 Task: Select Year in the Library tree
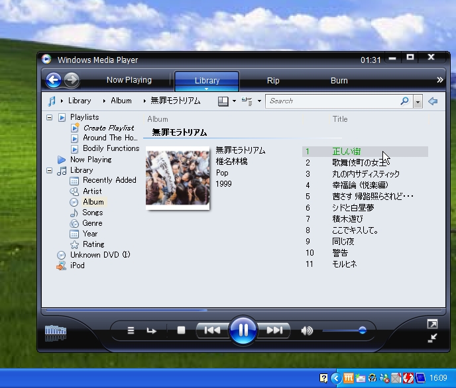tap(90, 234)
